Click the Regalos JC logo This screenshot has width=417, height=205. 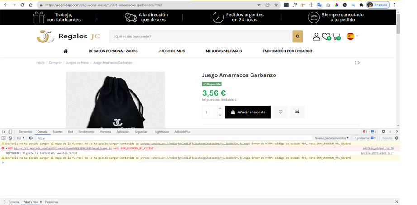click(68, 37)
